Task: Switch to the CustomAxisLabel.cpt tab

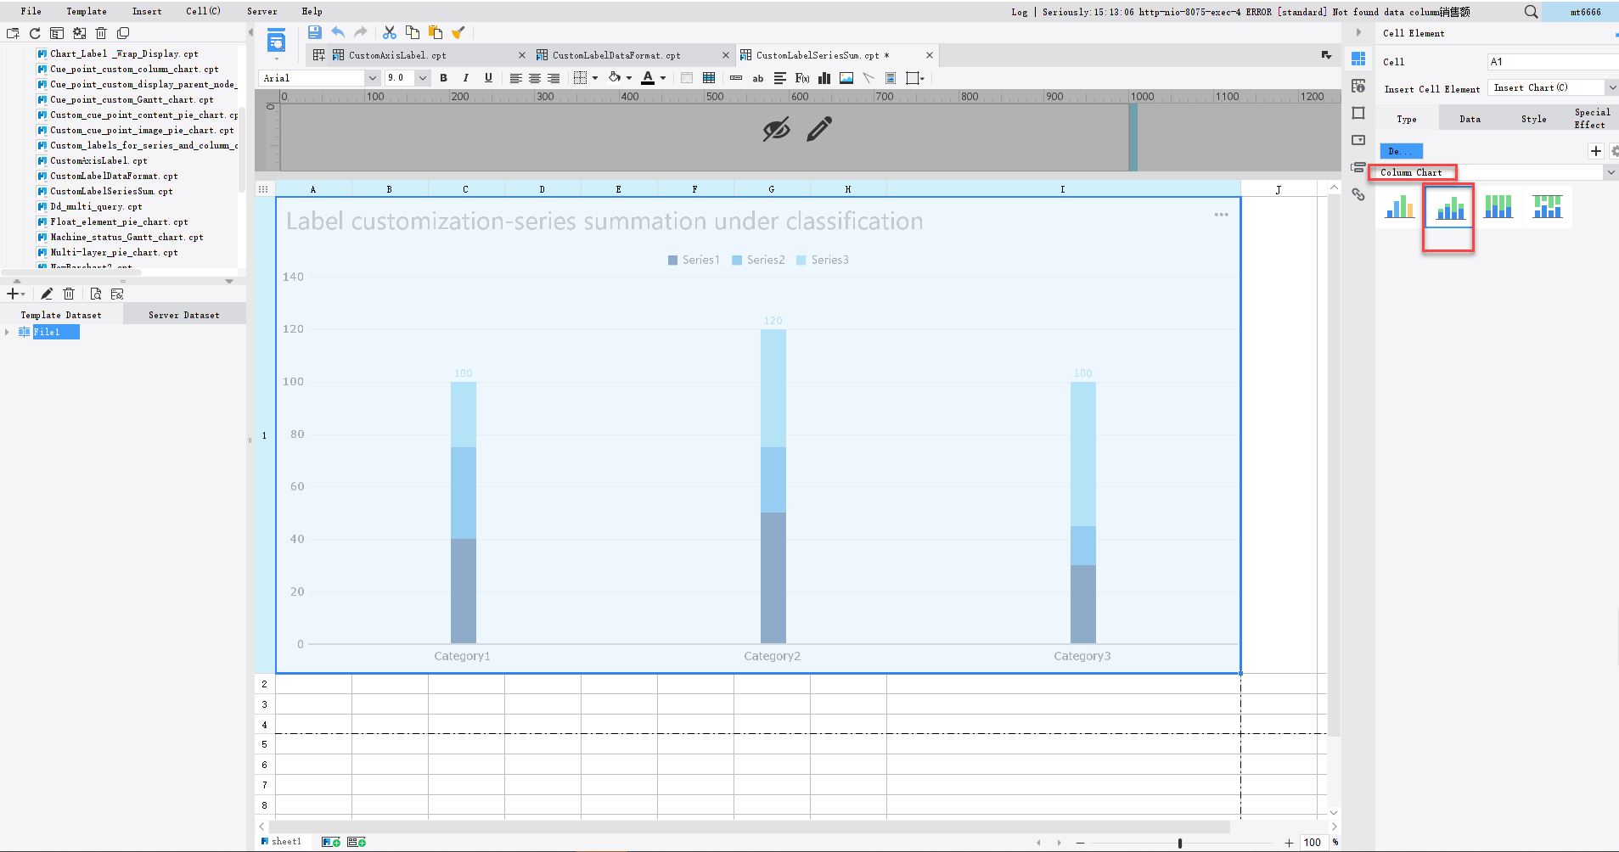Action: [x=399, y=54]
